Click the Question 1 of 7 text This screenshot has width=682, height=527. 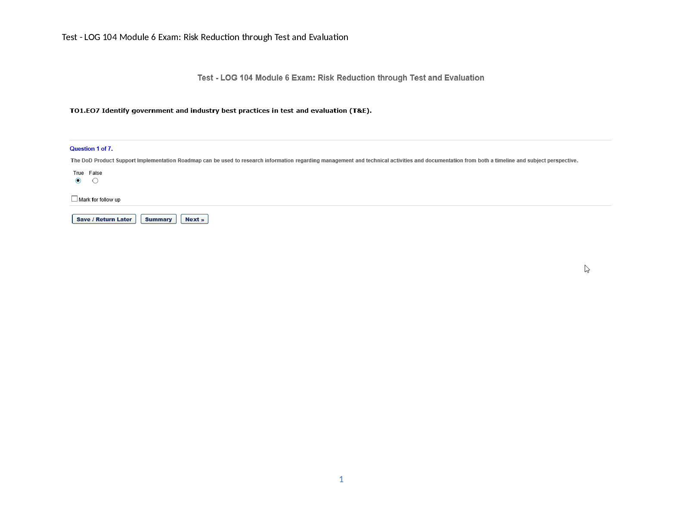point(91,149)
